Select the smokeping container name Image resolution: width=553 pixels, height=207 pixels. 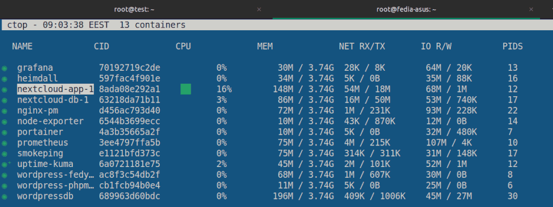(40, 153)
